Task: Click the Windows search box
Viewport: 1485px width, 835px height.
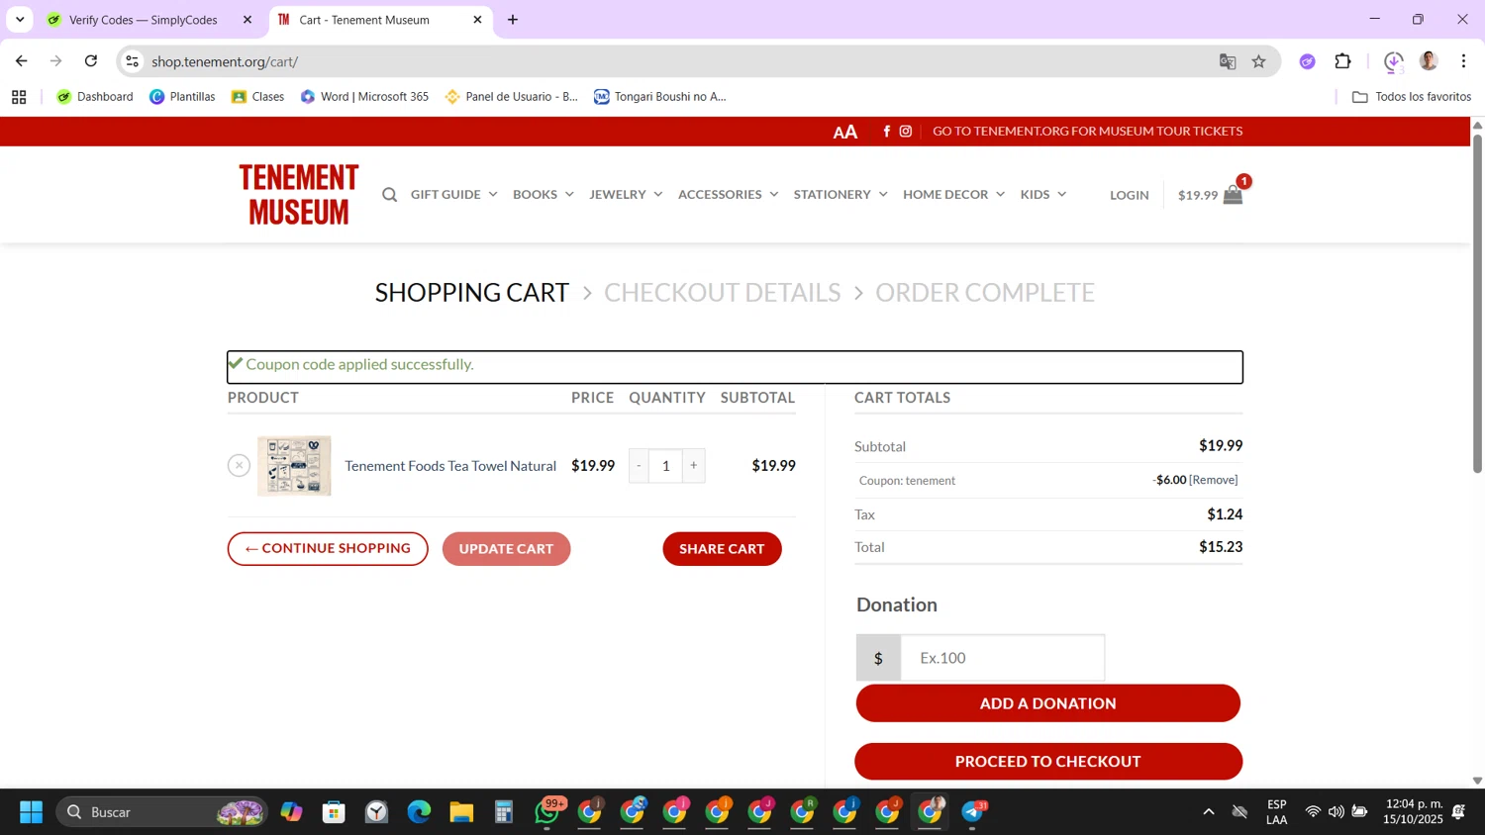Action: tap(161, 812)
